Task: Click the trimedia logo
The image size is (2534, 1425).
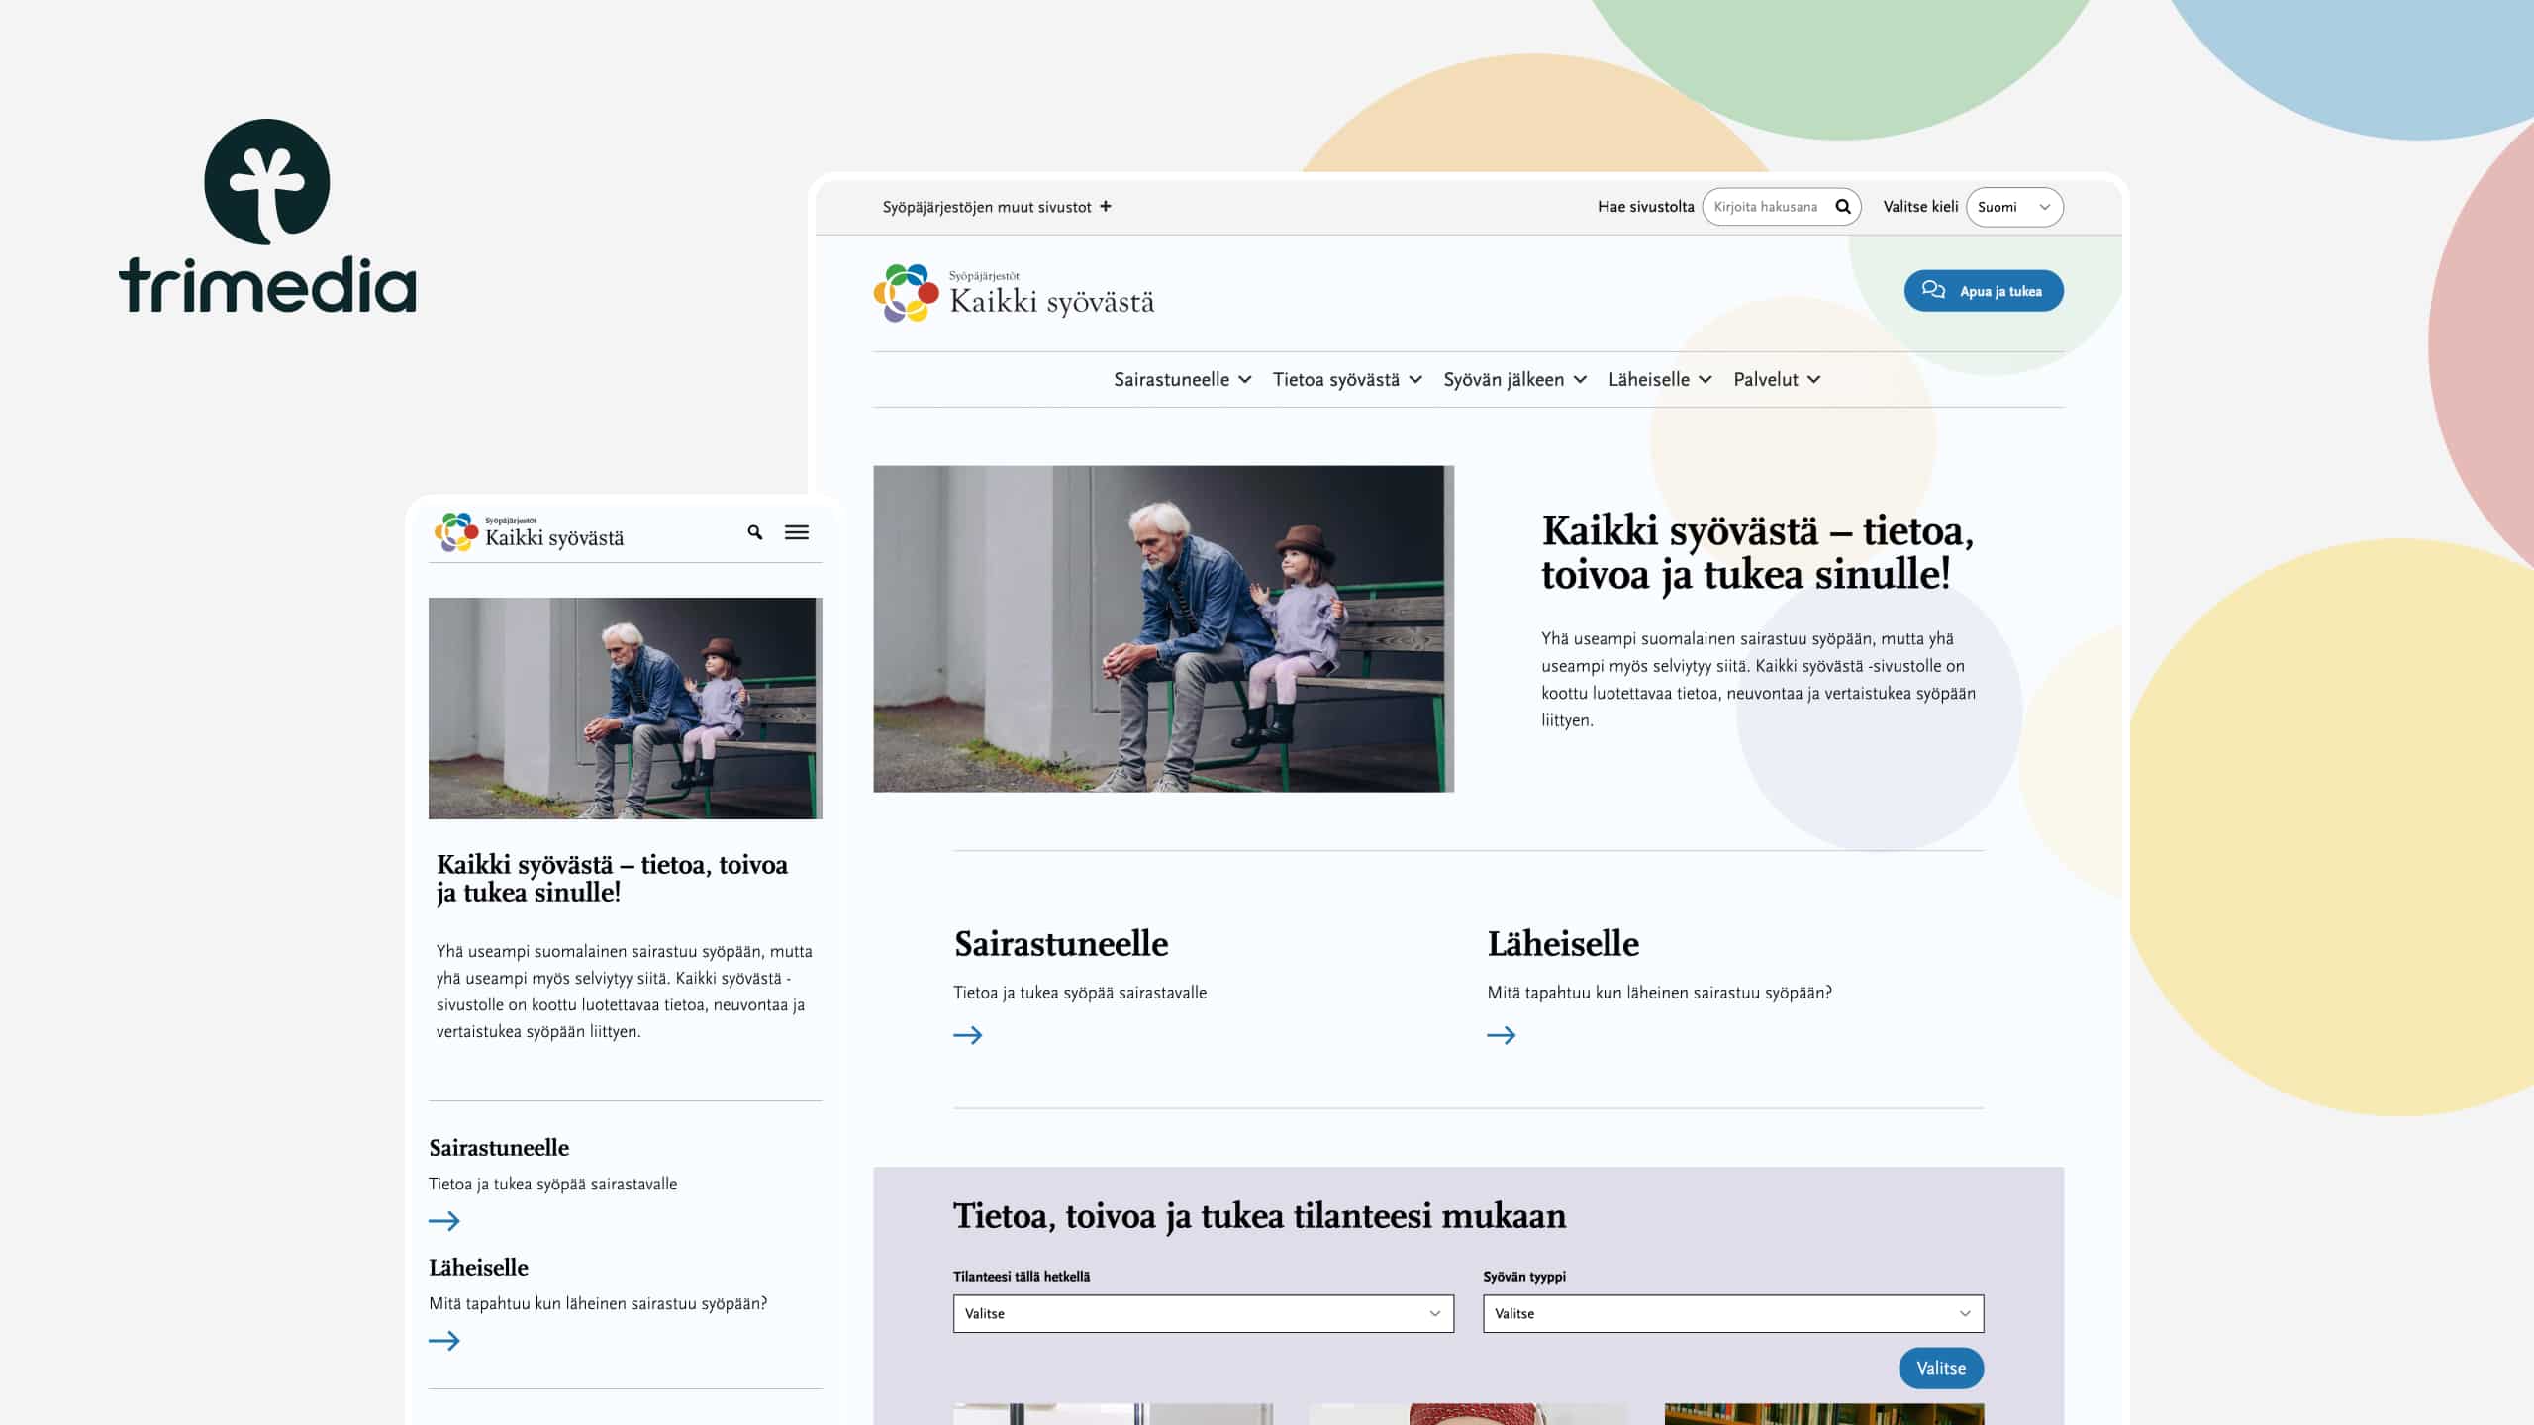Action: (267, 216)
